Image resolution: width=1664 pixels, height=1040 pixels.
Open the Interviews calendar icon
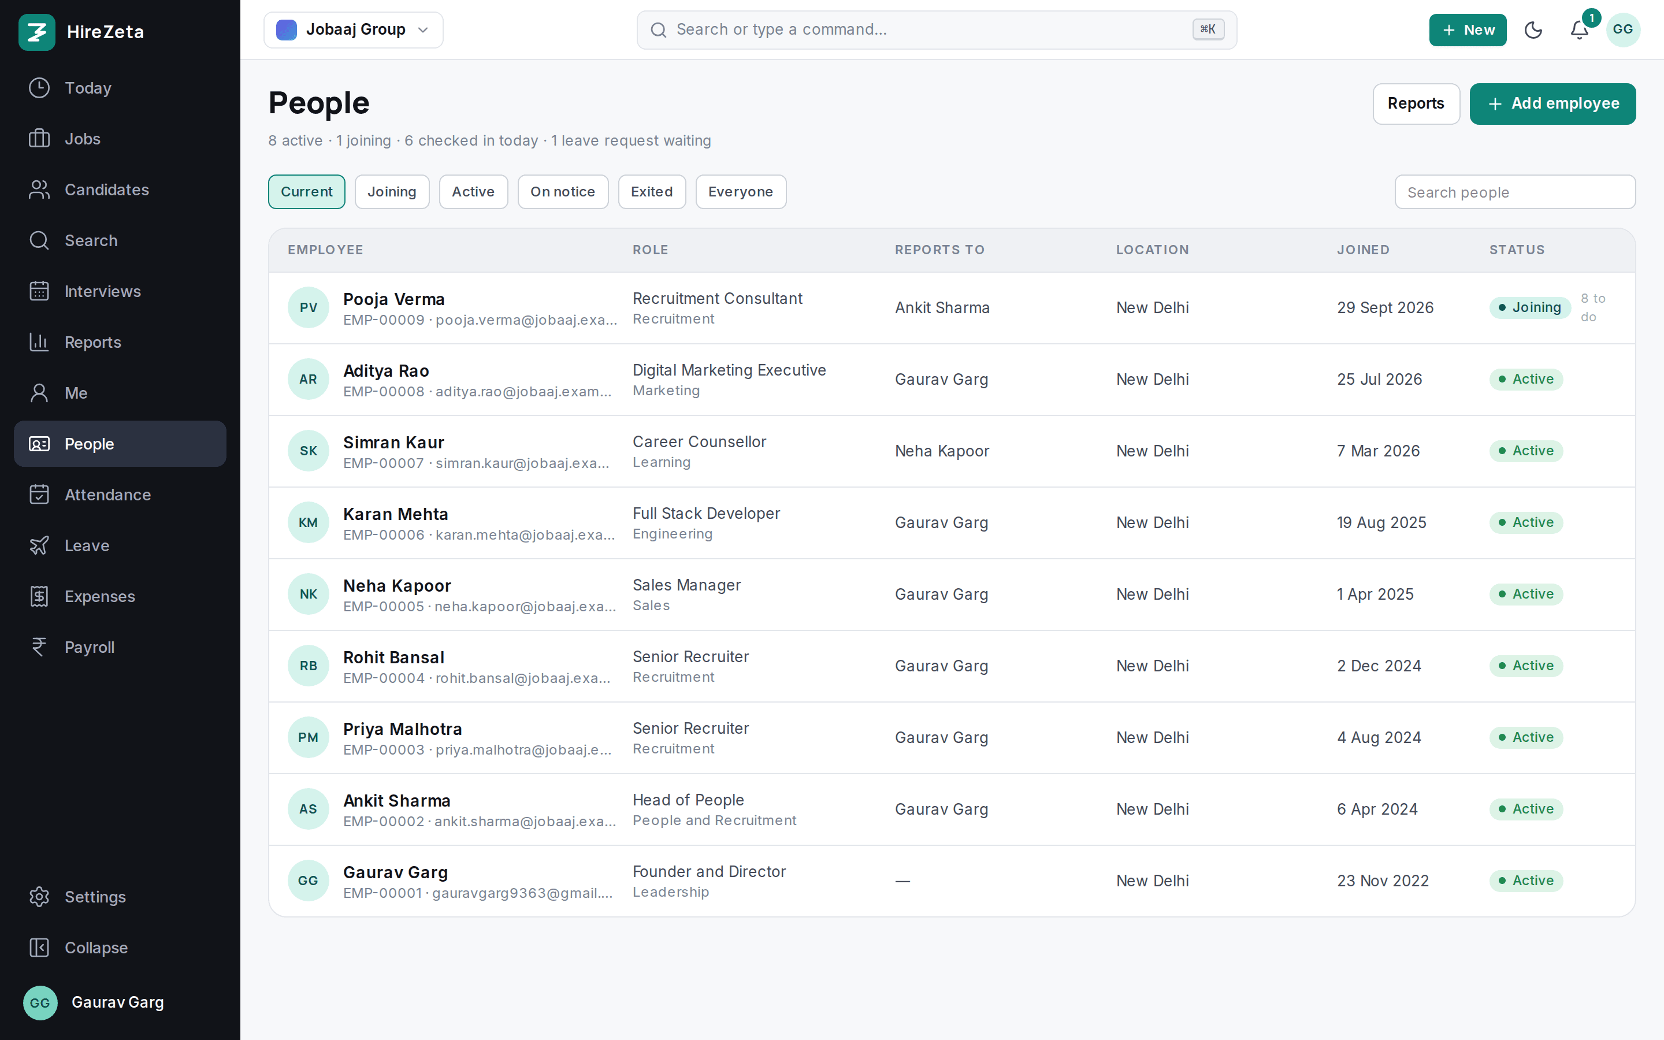[x=39, y=292]
